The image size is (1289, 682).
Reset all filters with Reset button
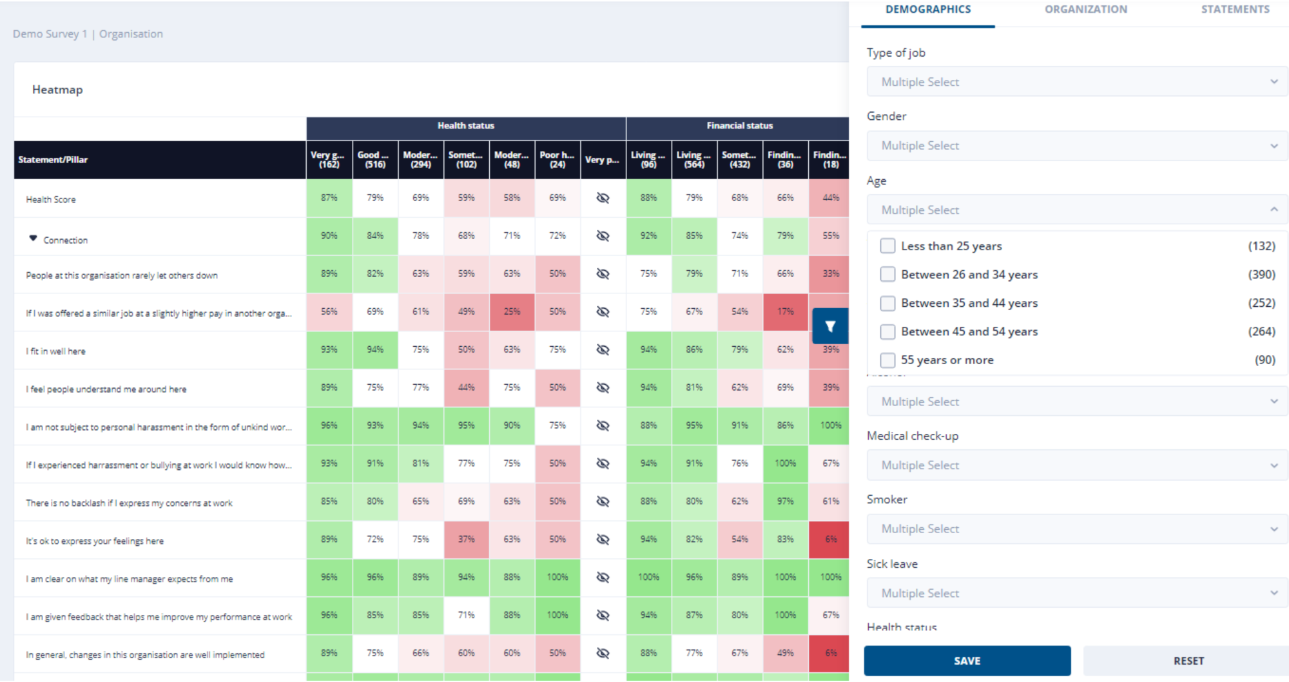tap(1188, 661)
